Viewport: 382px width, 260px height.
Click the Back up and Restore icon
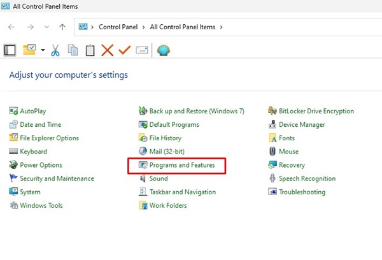click(x=143, y=111)
